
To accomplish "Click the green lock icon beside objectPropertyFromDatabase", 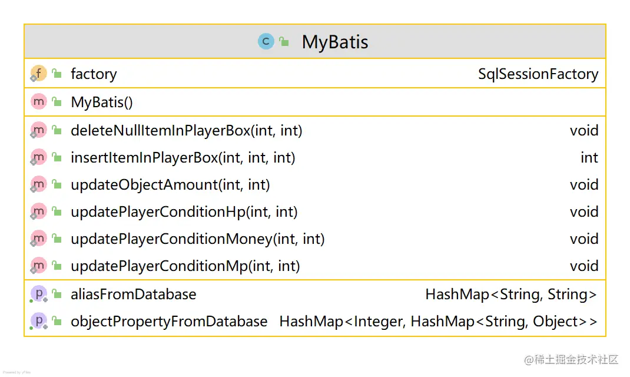I will pyautogui.click(x=57, y=321).
